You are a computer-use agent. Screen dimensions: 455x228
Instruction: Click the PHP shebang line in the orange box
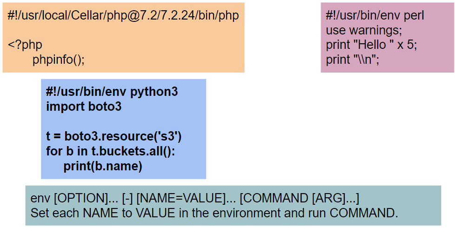click(x=123, y=15)
